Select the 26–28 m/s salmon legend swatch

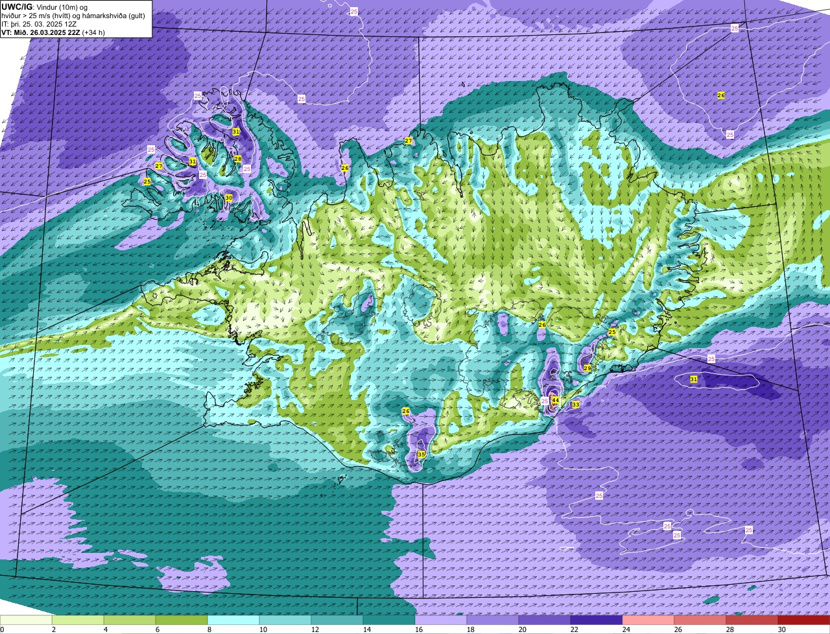tap(700, 620)
